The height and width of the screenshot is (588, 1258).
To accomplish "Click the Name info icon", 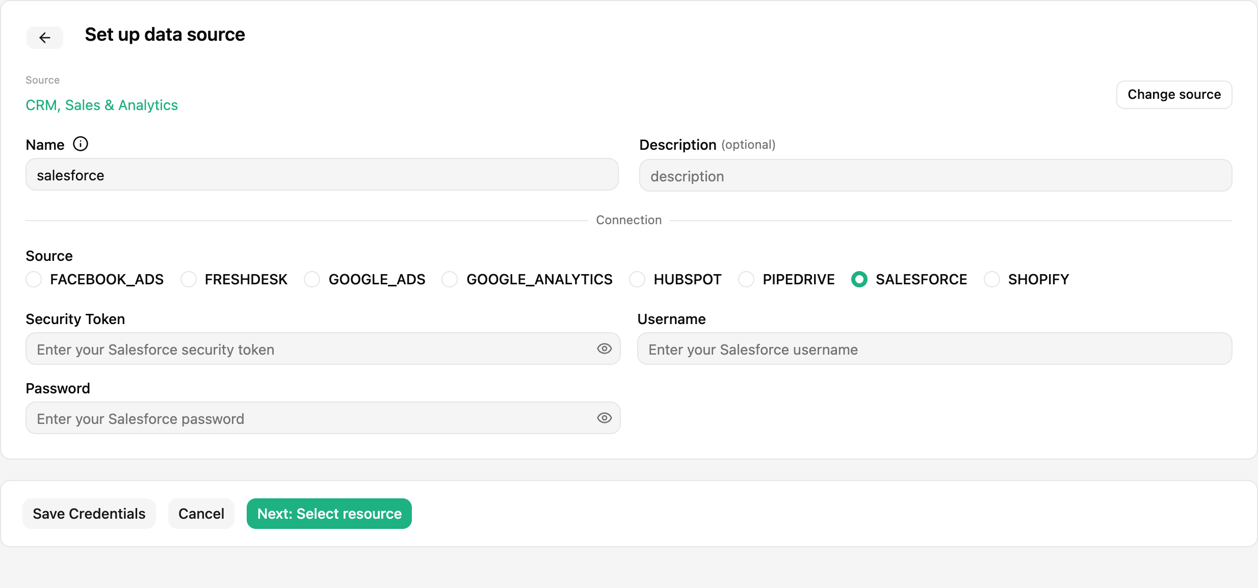I will tap(81, 144).
